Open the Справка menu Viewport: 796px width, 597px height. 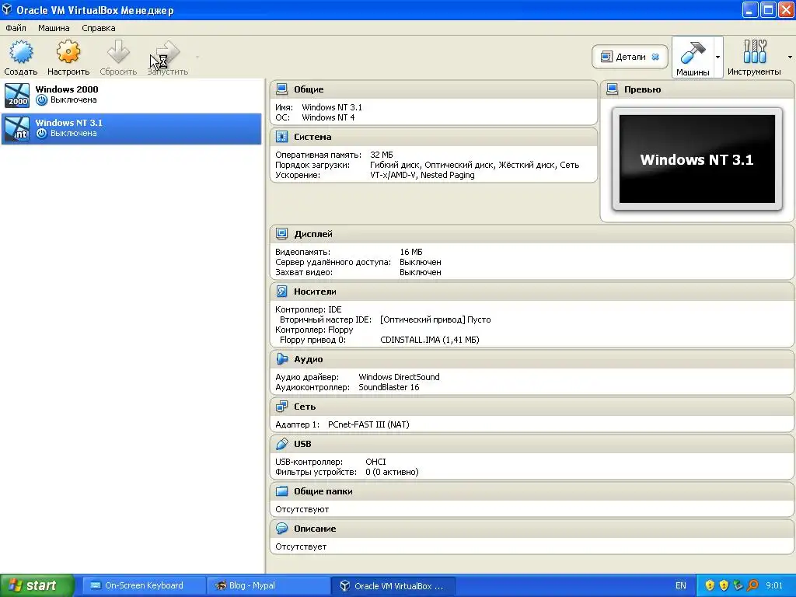coord(99,28)
